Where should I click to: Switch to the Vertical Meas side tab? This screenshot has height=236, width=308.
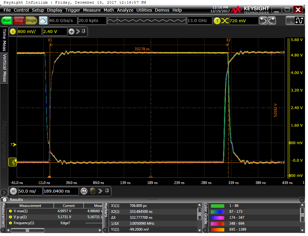tap(4, 68)
